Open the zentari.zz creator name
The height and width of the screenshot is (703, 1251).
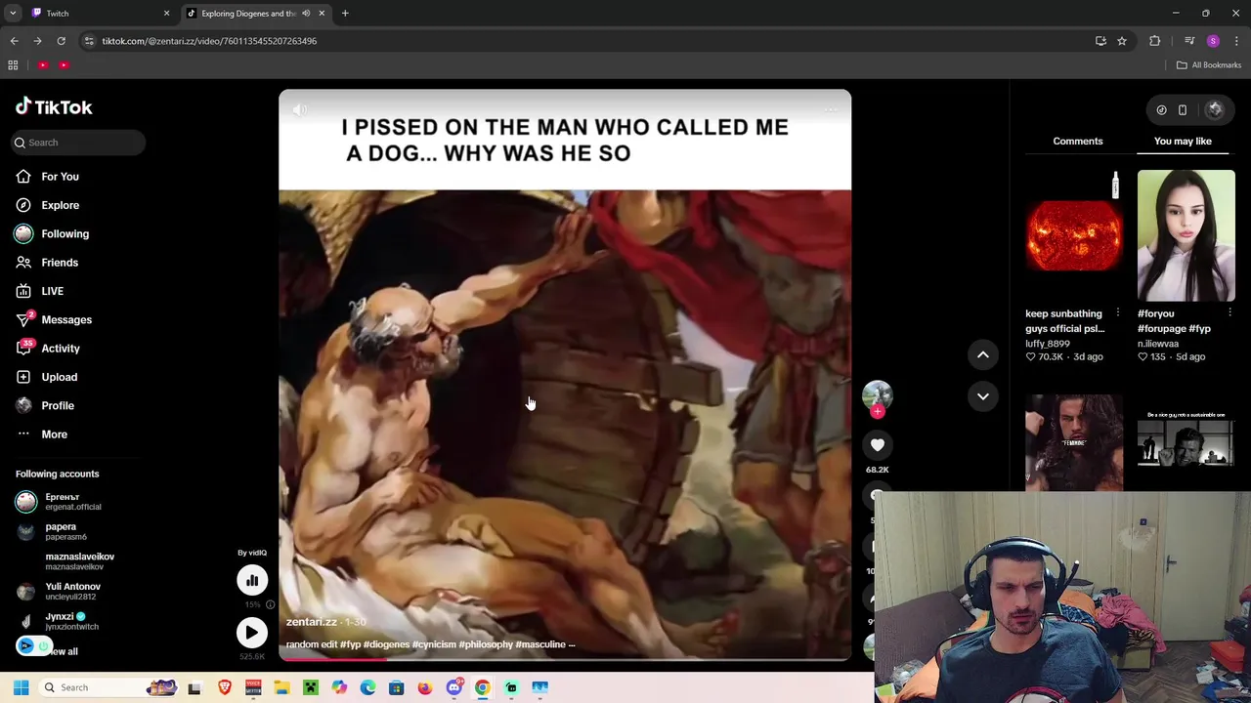[x=311, y=622]
